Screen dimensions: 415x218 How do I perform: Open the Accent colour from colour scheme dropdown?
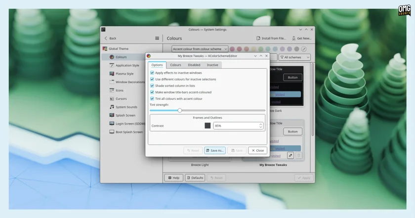click(x=200, y=49)
